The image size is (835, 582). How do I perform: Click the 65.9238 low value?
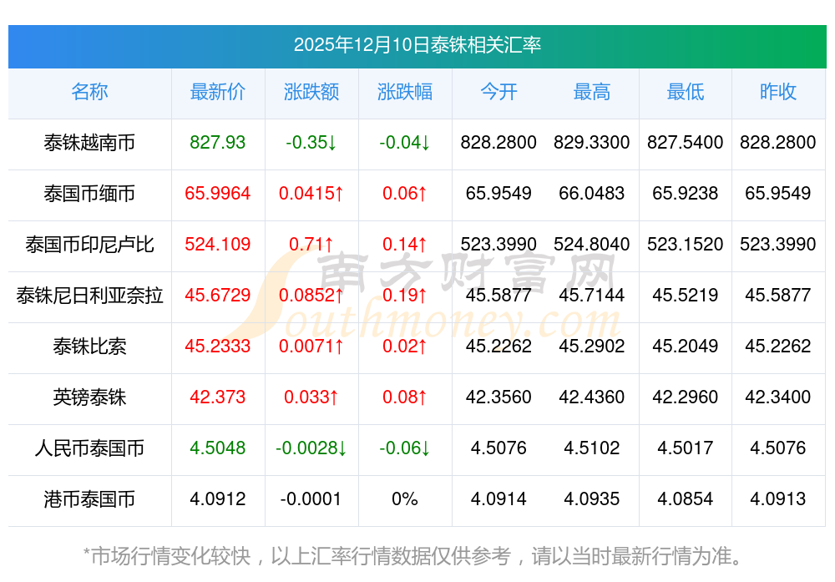pos(686,193)
